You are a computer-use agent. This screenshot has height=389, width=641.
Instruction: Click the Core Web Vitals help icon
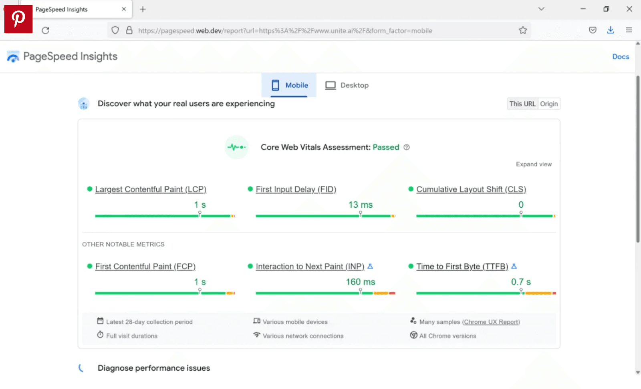pyautogui.click(x=407, y=147)
